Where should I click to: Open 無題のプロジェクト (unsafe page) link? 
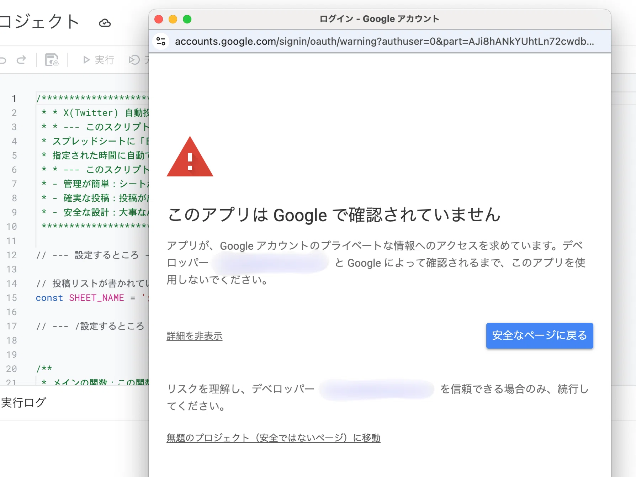pos(274,438)
